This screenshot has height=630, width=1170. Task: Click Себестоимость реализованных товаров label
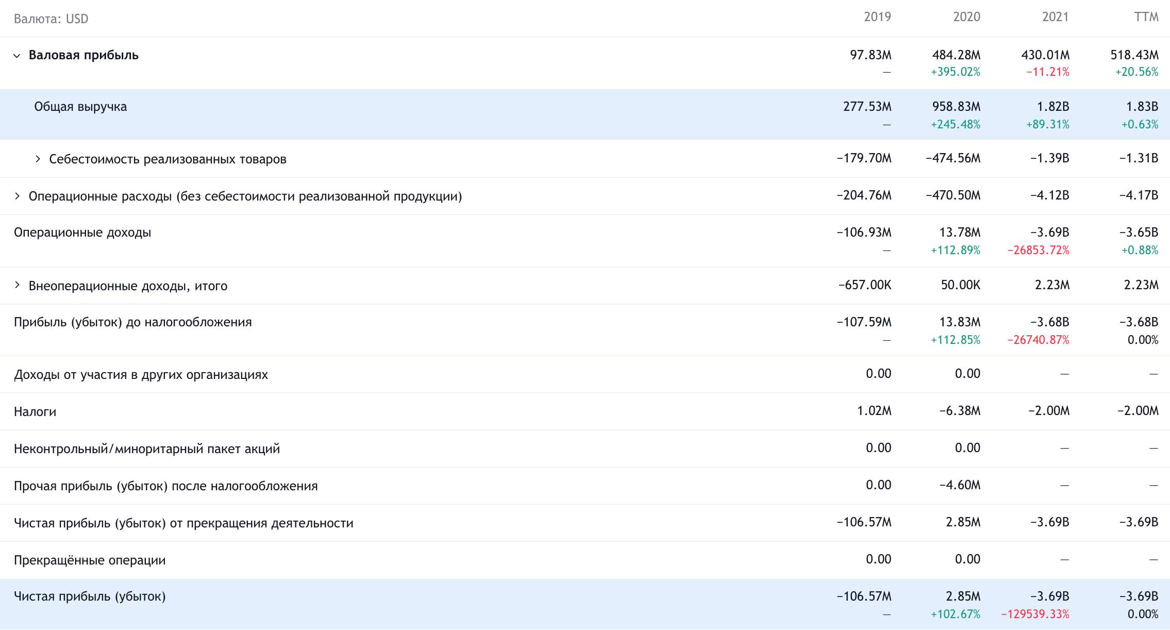168,159
